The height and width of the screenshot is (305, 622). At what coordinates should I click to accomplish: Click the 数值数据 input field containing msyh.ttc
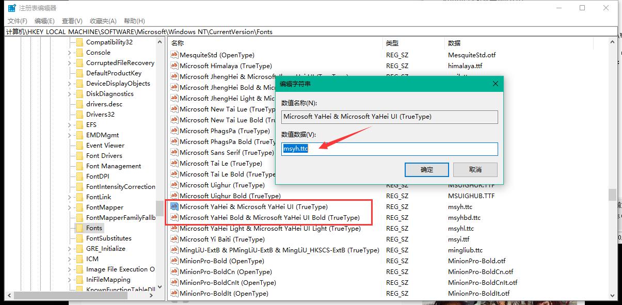390,149
